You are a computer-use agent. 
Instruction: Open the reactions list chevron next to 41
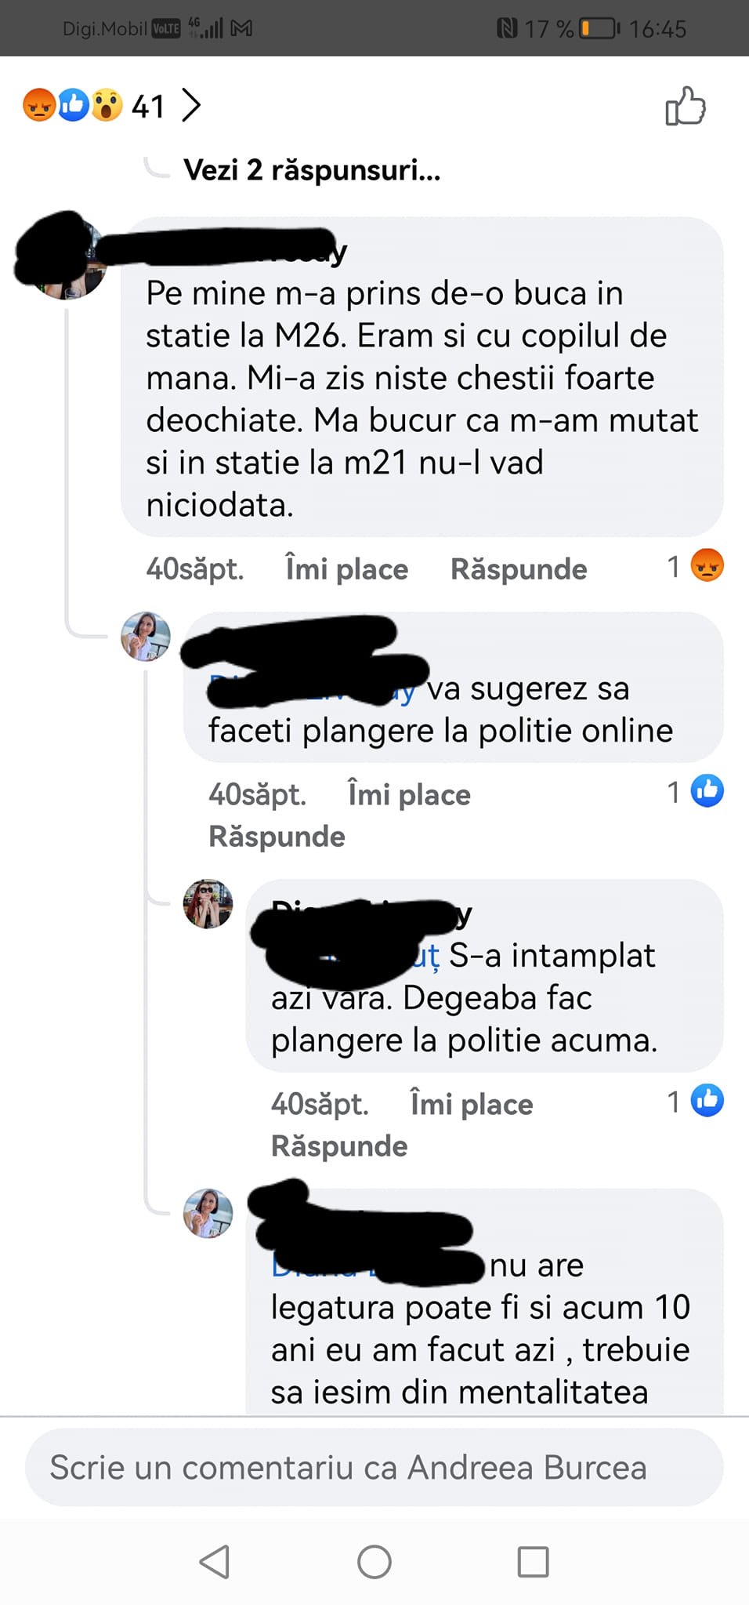click(x=191, y=105)
